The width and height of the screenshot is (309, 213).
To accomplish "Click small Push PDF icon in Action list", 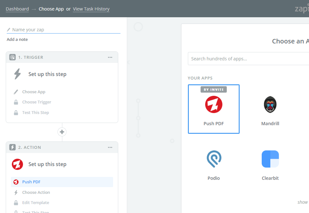I will (x=16, y=182).
